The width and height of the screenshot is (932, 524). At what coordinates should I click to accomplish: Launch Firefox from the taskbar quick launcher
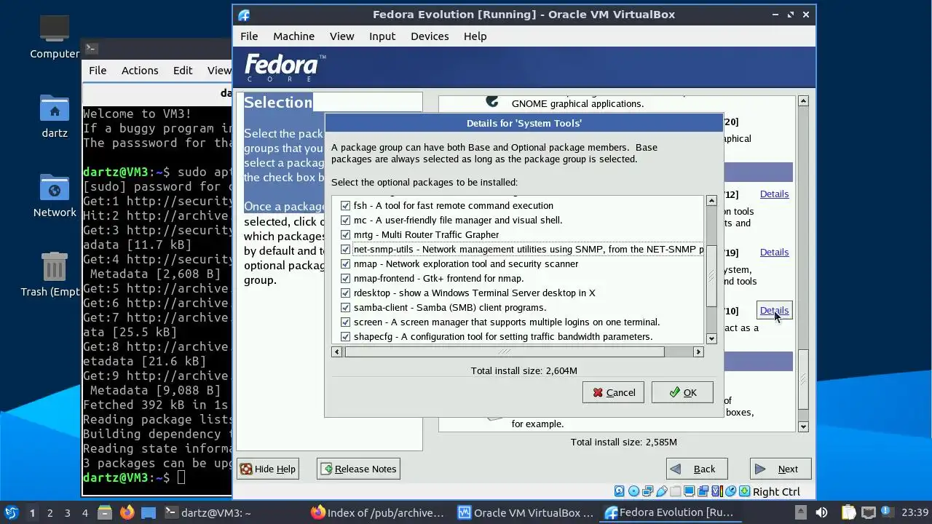pos(127,512)
